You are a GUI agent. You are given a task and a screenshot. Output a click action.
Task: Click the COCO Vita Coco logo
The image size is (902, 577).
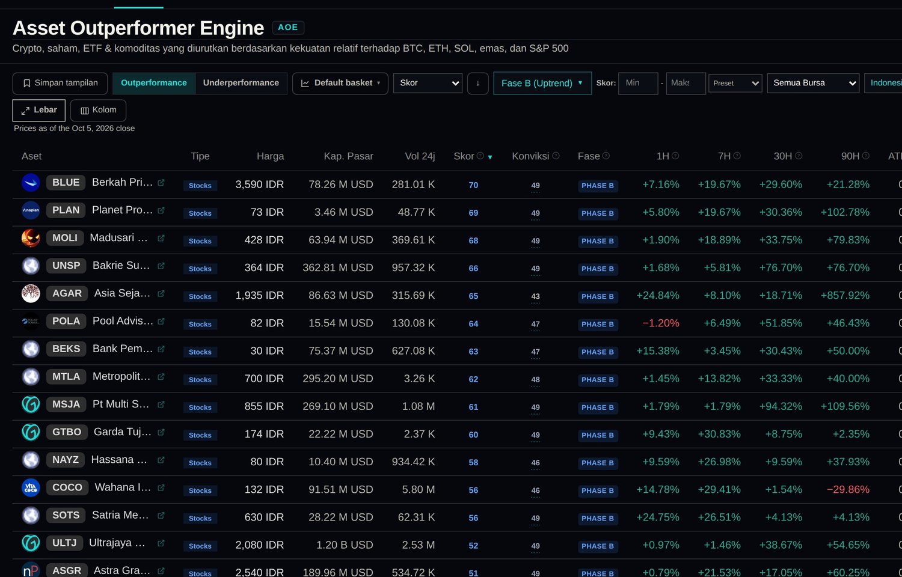31,487
